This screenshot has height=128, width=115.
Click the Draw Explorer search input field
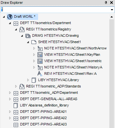tap(55, 10)
